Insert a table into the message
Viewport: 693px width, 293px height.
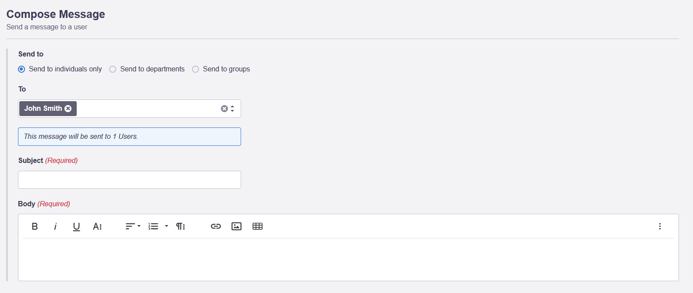[x=258, y=226]
